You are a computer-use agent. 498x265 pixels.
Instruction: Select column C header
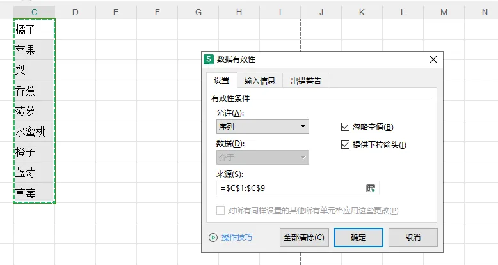click(x=35, y=12)
